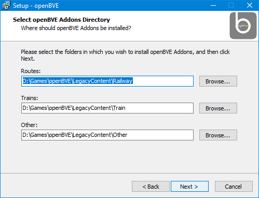Click the 'Setup - openBVE' window title

point(36,6)
